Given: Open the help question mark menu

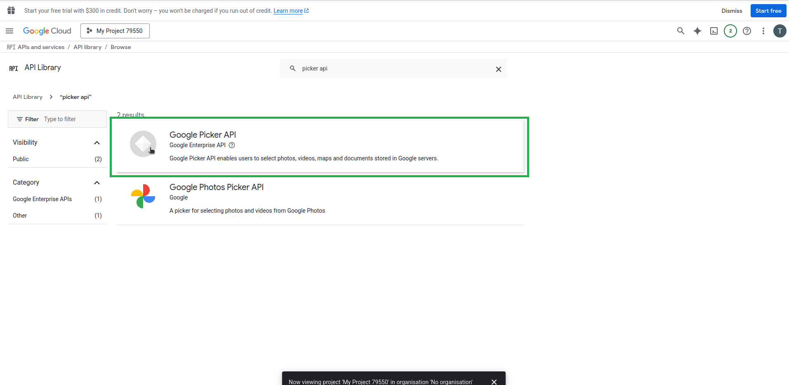Looking at the screenshot, I should (x=747, y=31).
